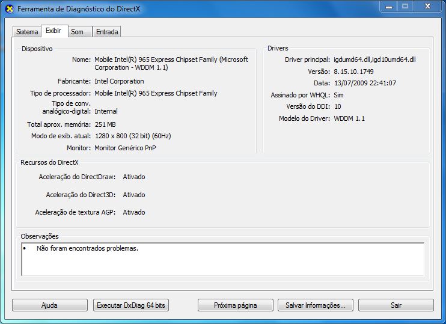
Task: Go to the Entrada tab
Action: pos(107,32)
